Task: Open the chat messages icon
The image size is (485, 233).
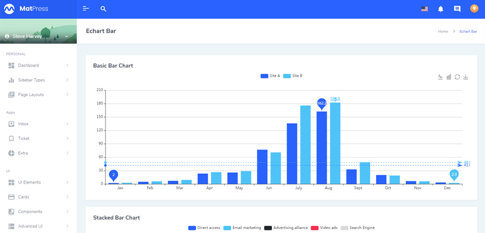Action: pyautogui.click(x=457, y=9)
